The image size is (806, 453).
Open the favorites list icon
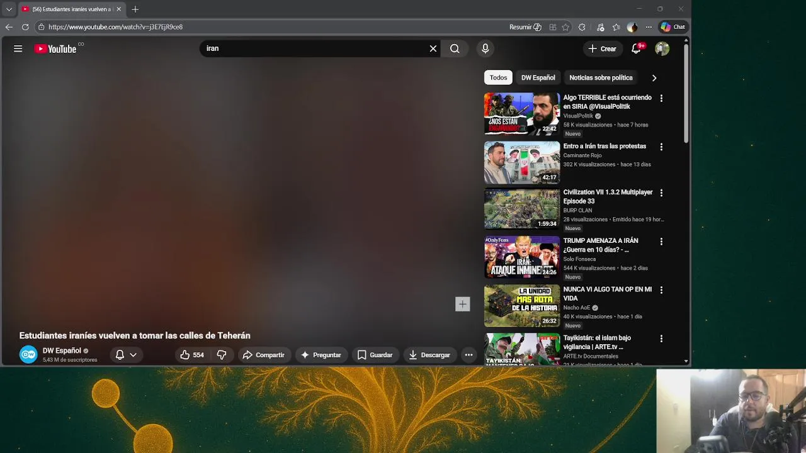[x=616, y=27]
